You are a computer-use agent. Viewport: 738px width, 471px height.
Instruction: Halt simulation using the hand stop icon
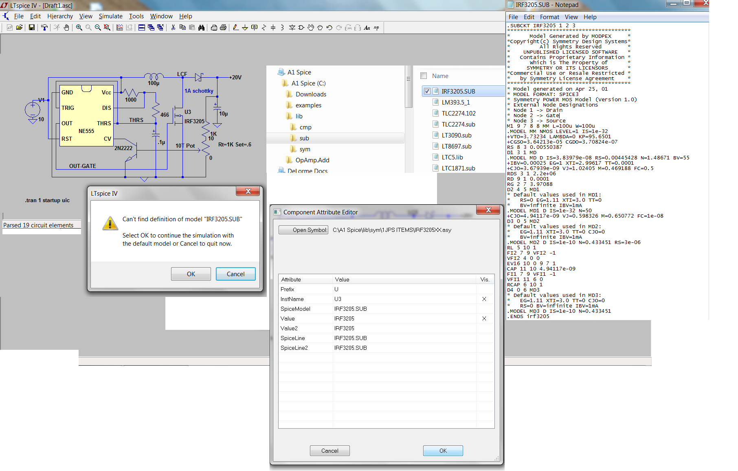(x=66, y=27)
